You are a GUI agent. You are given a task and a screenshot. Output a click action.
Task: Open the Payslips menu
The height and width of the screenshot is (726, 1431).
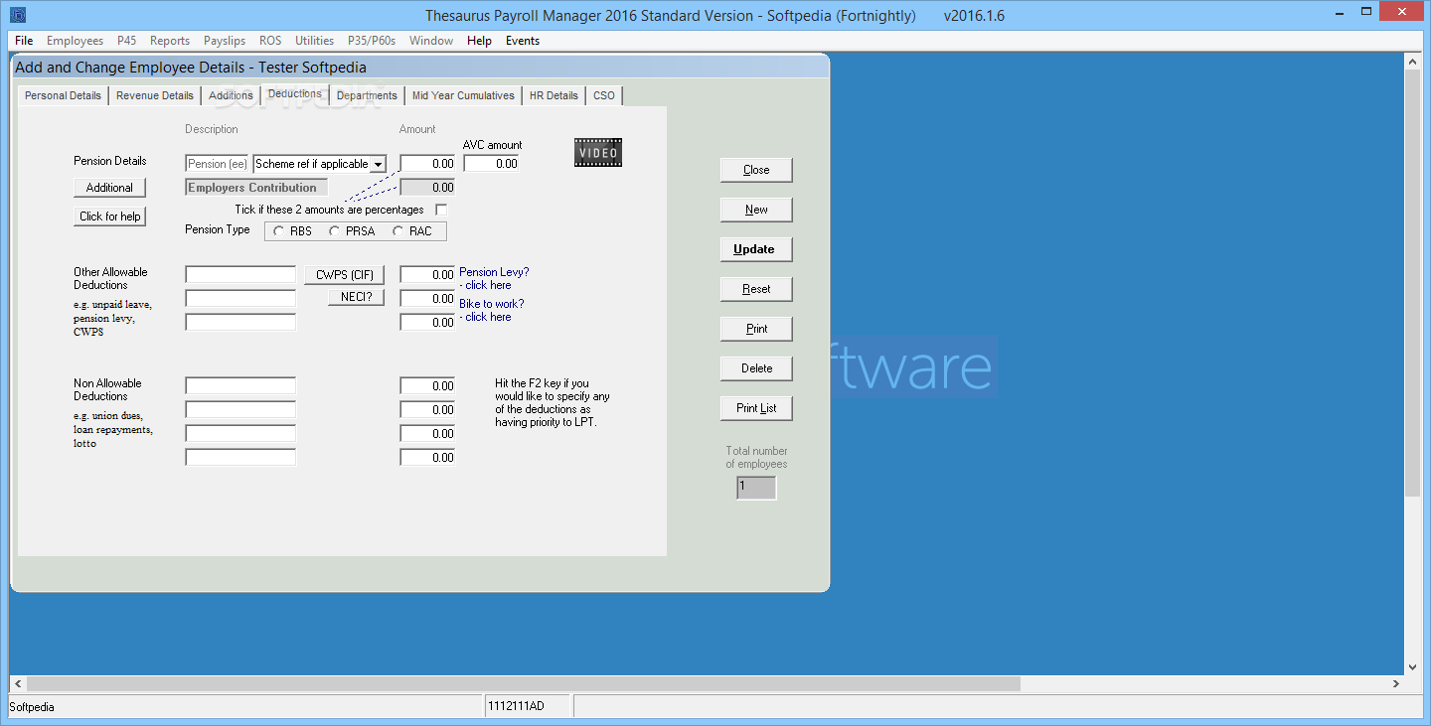coord(225,41)
